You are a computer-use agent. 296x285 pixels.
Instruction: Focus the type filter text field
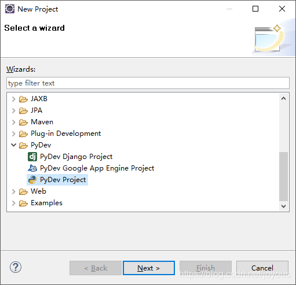(148, 83)
